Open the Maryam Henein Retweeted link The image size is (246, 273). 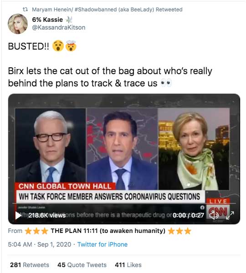(x=107, y=10)
